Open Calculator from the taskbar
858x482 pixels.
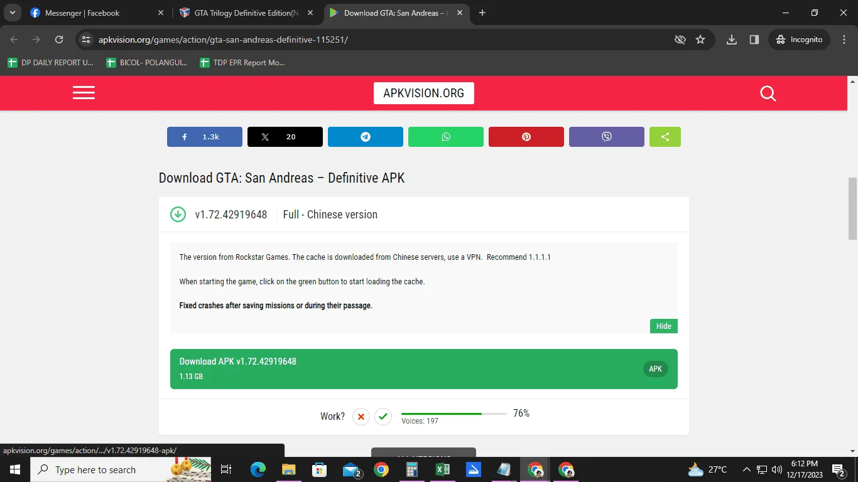tap(412, 469)
